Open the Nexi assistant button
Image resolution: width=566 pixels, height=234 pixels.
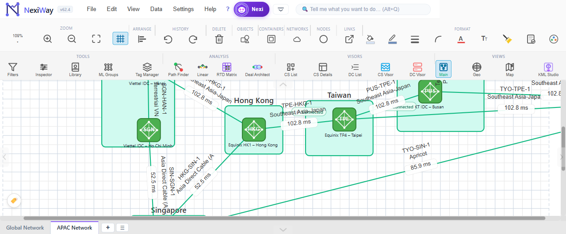[x=252, y=9]
